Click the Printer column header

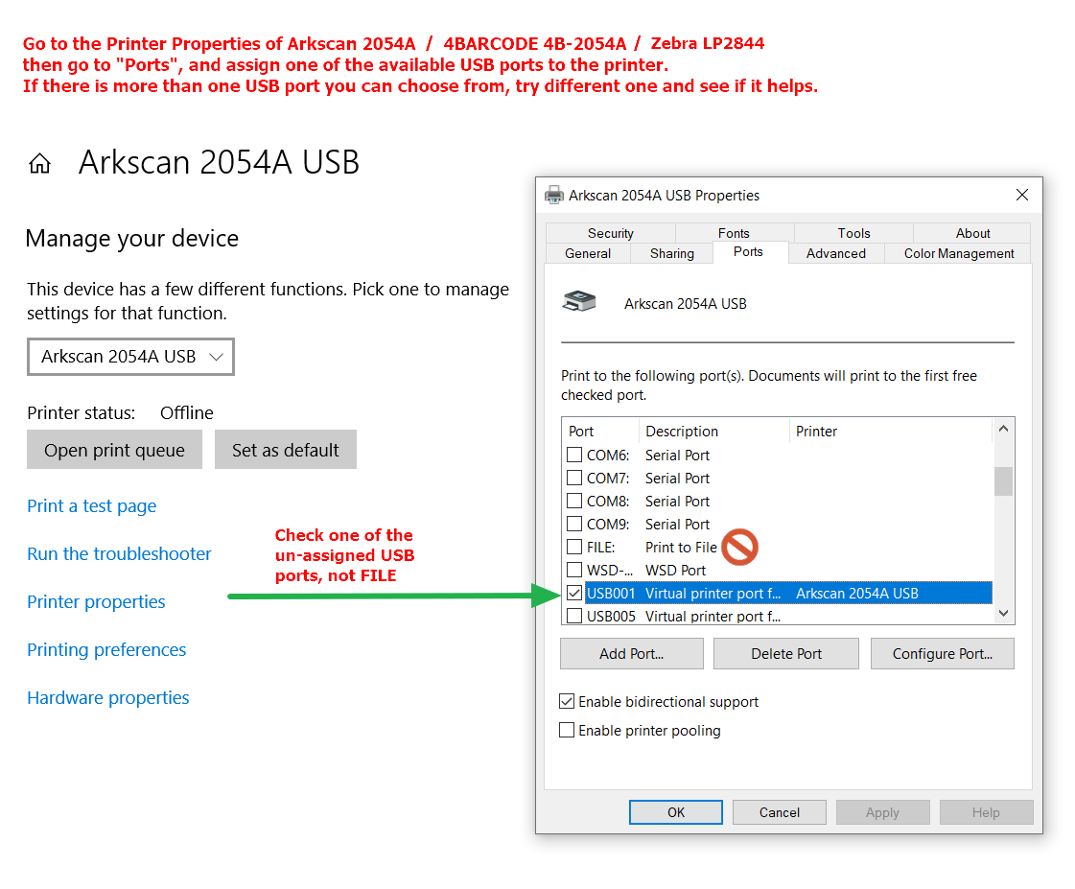coord(891,432)
